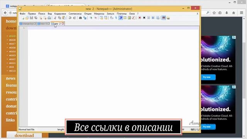Image resolution: width=247 pixels, height=139 pixels.
Task: Click the last toolbar icon after ABC
Action: coord(168,18)
